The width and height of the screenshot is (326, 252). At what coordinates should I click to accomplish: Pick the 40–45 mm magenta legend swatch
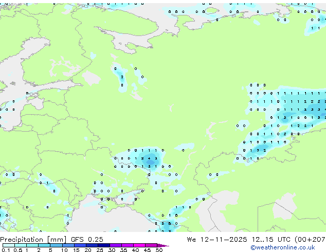(139, 245)
